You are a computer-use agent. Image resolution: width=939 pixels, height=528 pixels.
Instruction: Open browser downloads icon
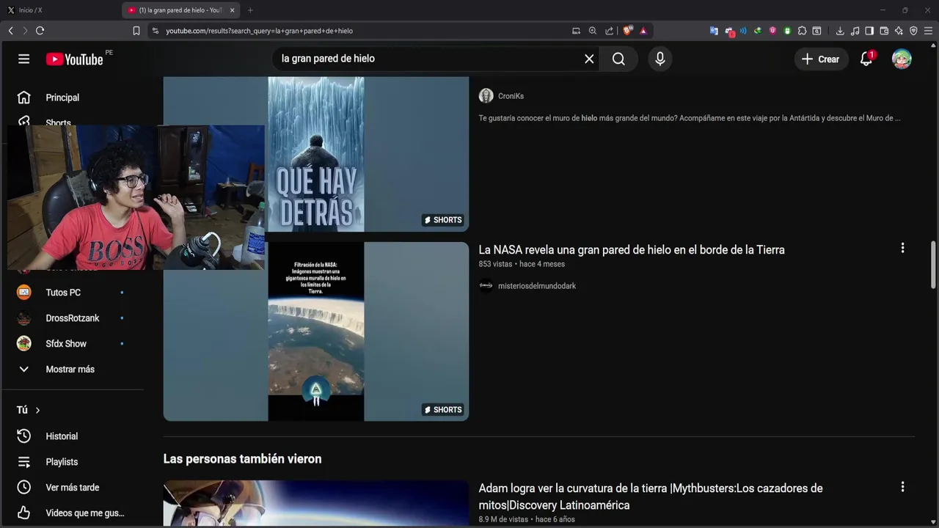click(840, 31)
